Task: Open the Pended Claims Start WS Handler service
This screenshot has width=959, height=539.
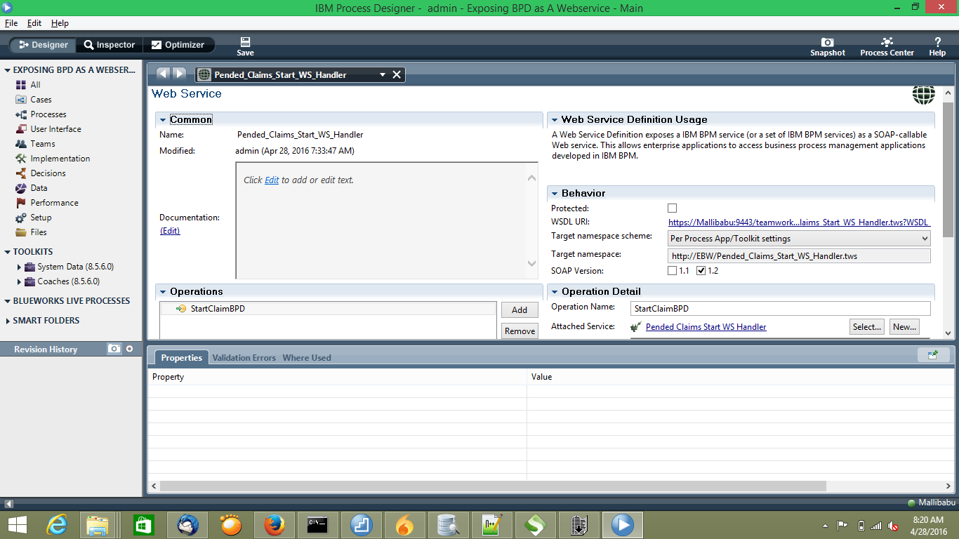Action: pos(705,326)
